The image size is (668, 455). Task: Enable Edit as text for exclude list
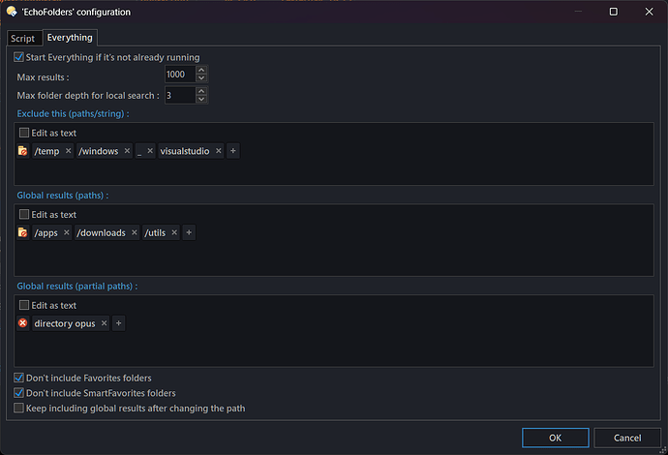[24, 132]
